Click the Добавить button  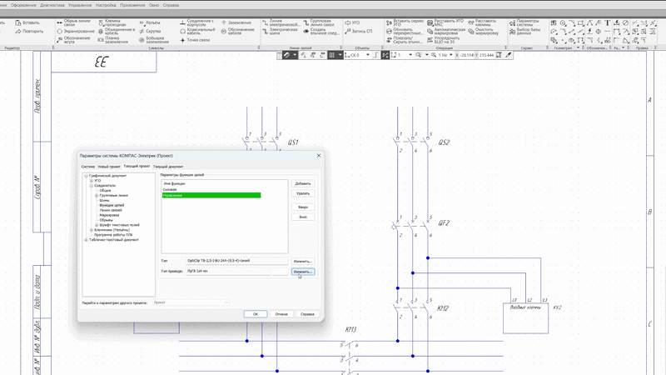[x=303, y=183]
